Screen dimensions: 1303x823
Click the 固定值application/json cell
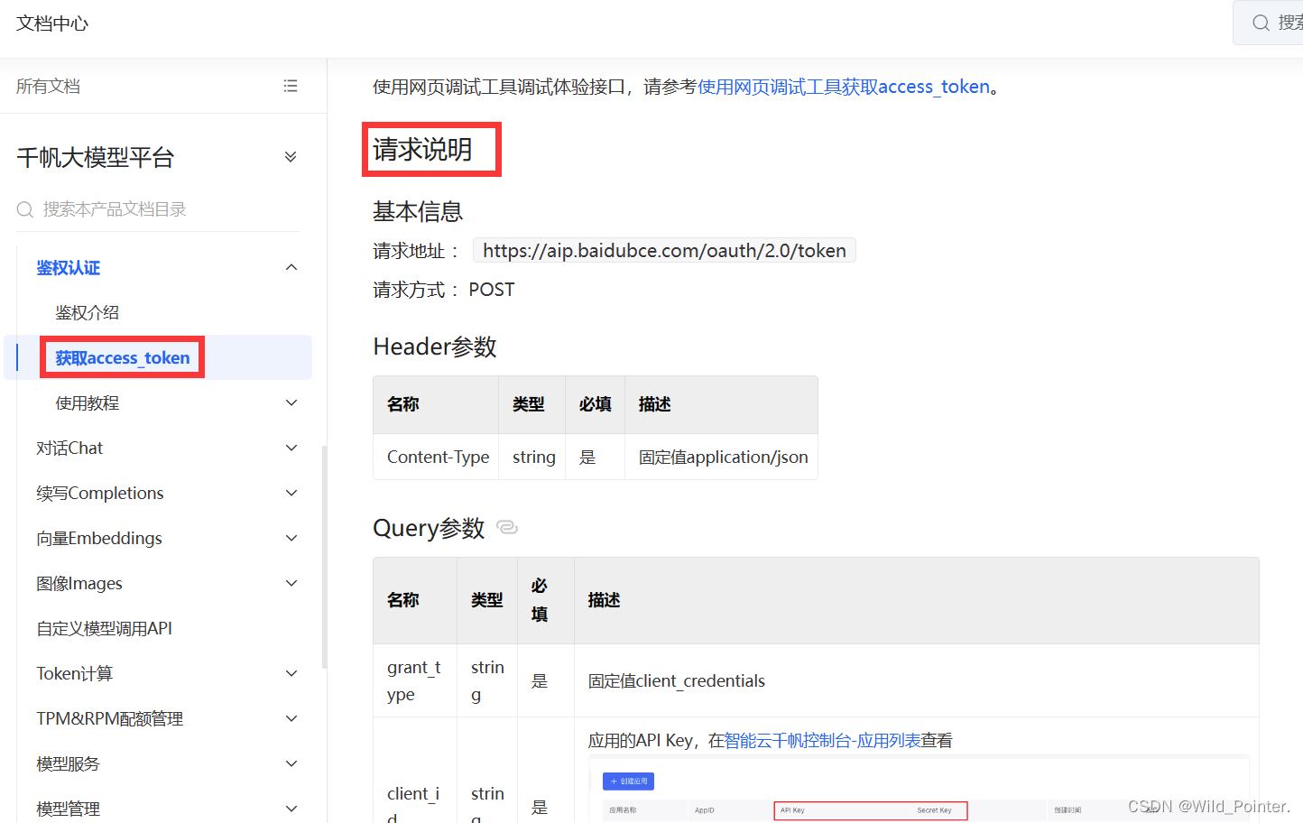click(723, 457)
